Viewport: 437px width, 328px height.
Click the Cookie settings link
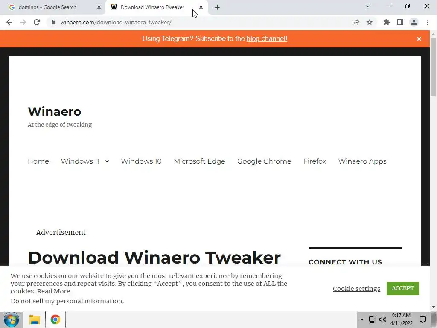click(356, 289)
